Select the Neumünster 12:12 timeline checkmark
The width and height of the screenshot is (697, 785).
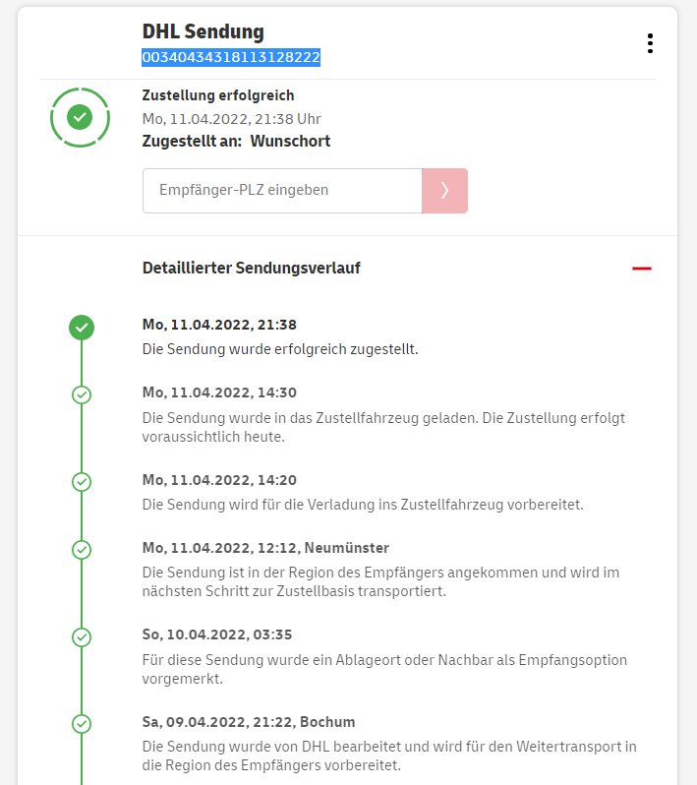coord(82,549)
